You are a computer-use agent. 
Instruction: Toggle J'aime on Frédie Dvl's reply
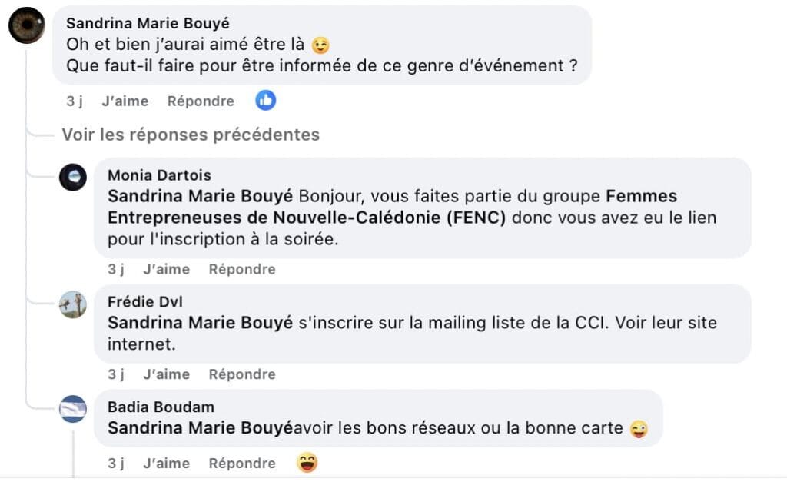tap(166, 374)
